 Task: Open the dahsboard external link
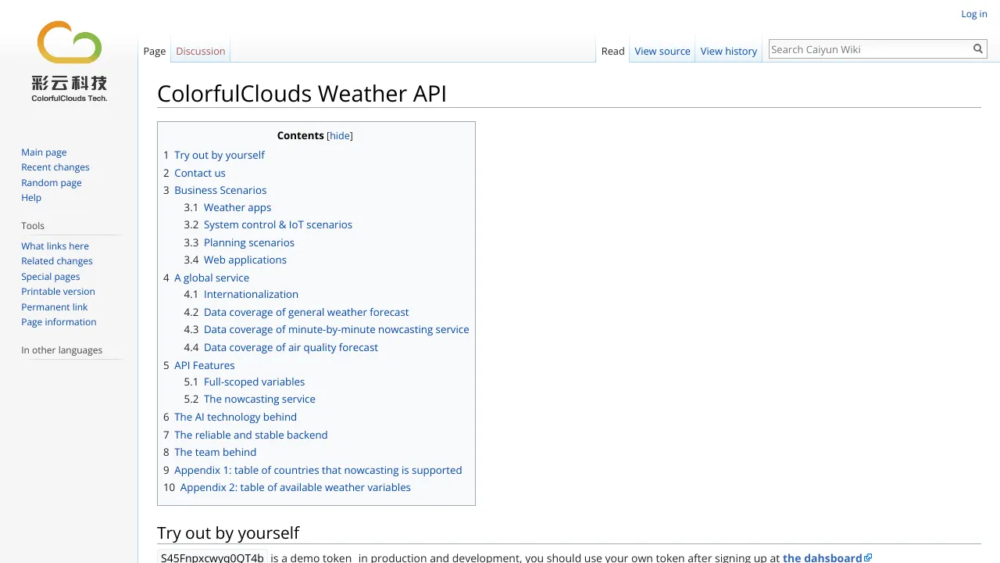823,558
